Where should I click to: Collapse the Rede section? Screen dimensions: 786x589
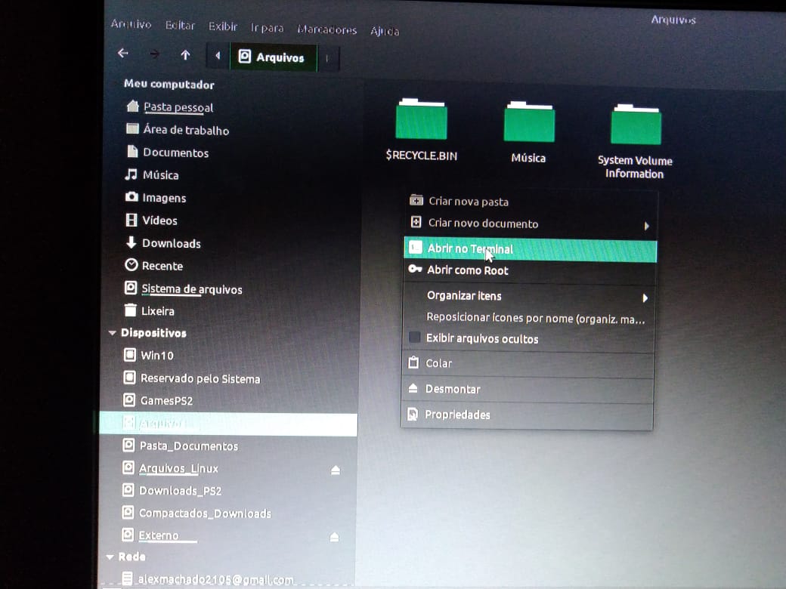pyautogui.click(x=110, y=557)
